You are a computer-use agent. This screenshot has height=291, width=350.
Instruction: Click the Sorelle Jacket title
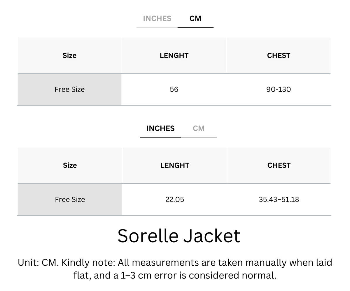(x=179, y=236)
